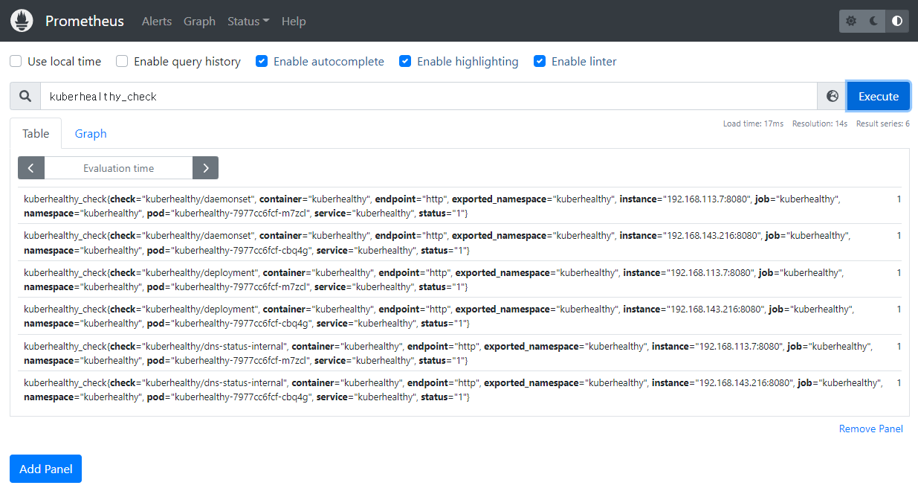The width and height of the screenshot is (918, 494).
Task: Switch to the Graph tab
Action: click(91, 133)
